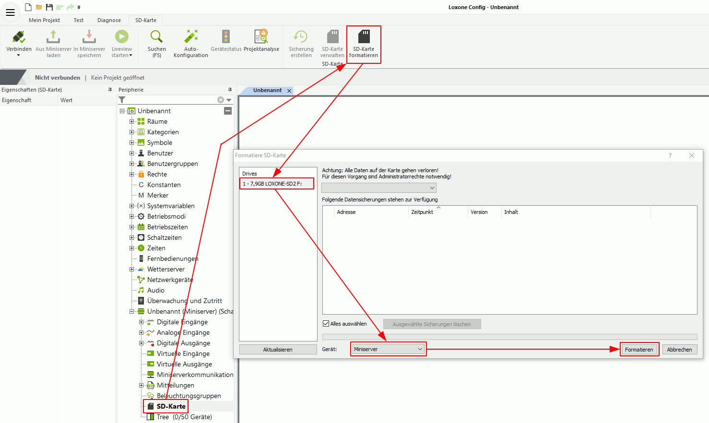Viewport: 709px width, 423px height.
Task: Open project folder icon in quick toolbar
Action: (39, 7)
